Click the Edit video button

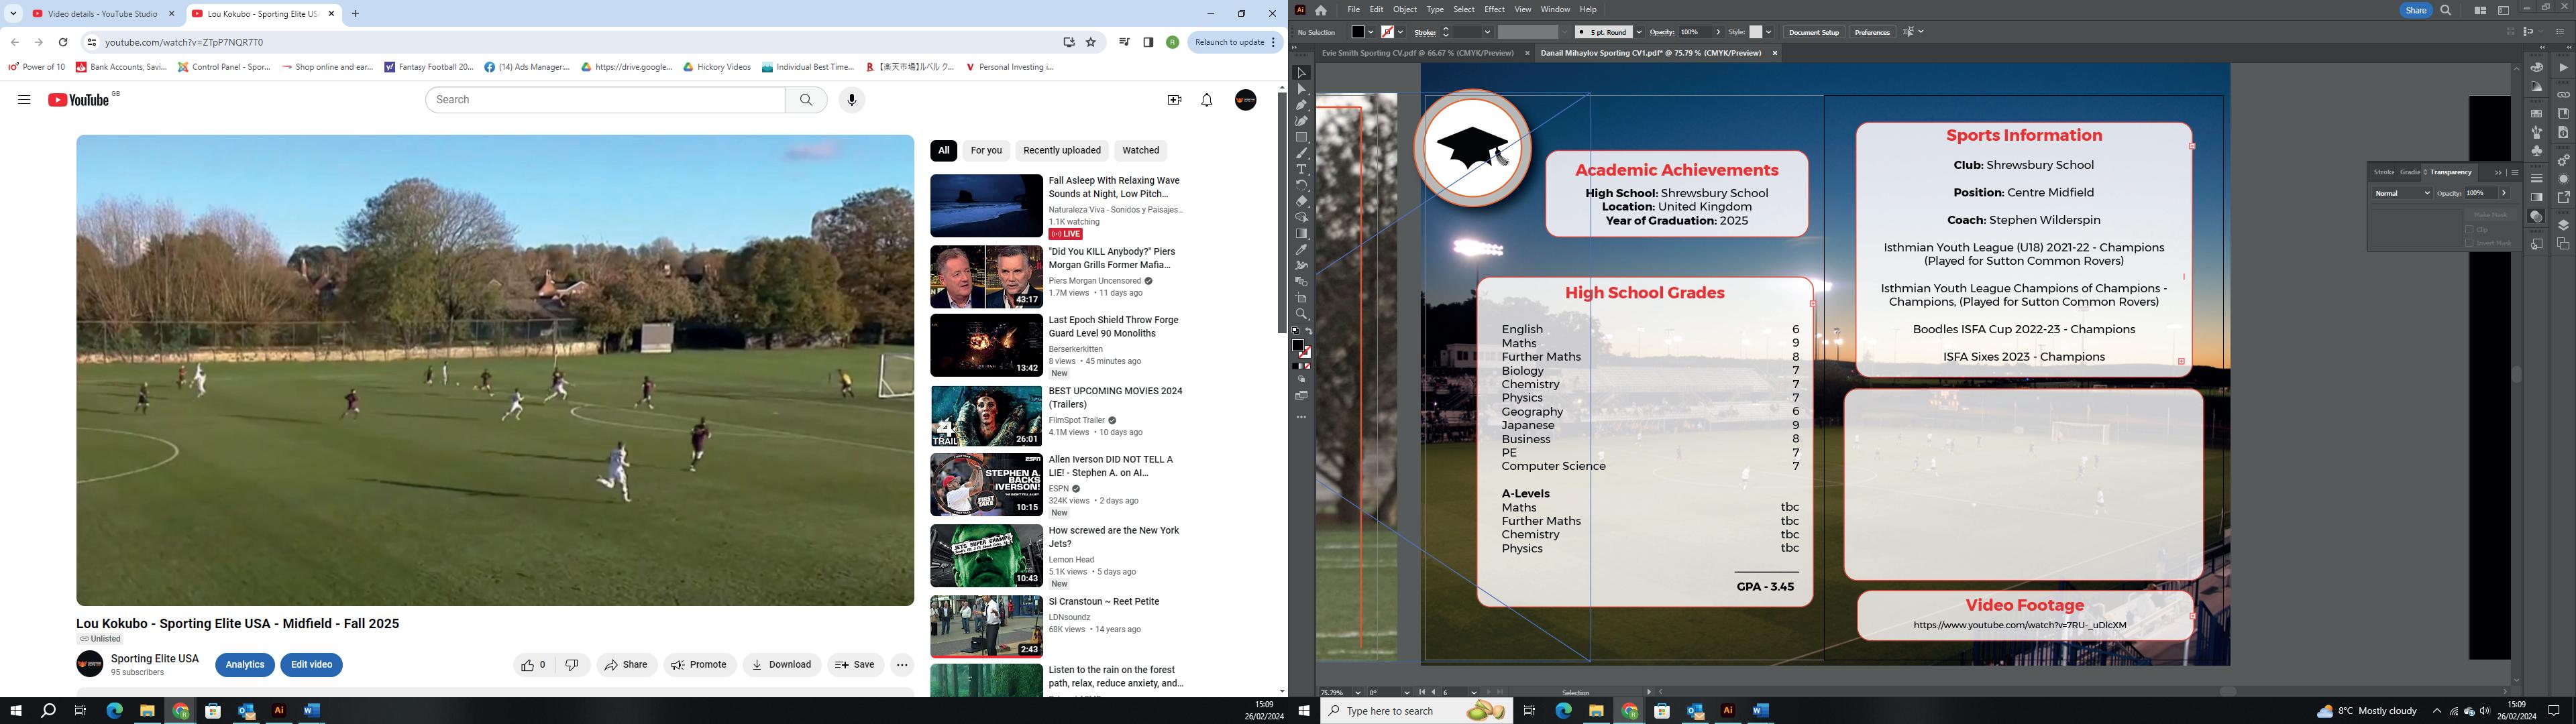(311, 665)
